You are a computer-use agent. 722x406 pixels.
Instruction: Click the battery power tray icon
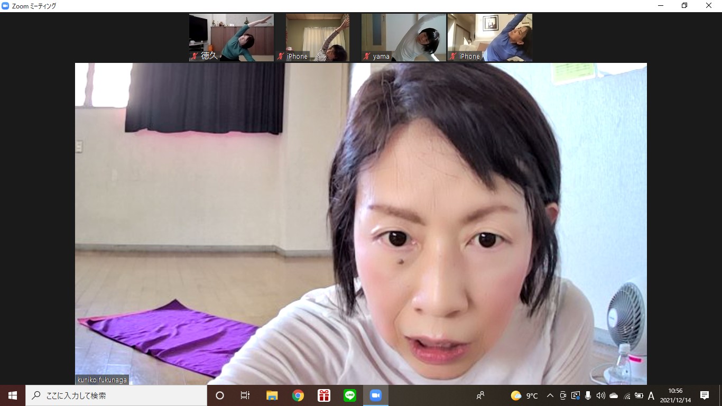[639, 395]
